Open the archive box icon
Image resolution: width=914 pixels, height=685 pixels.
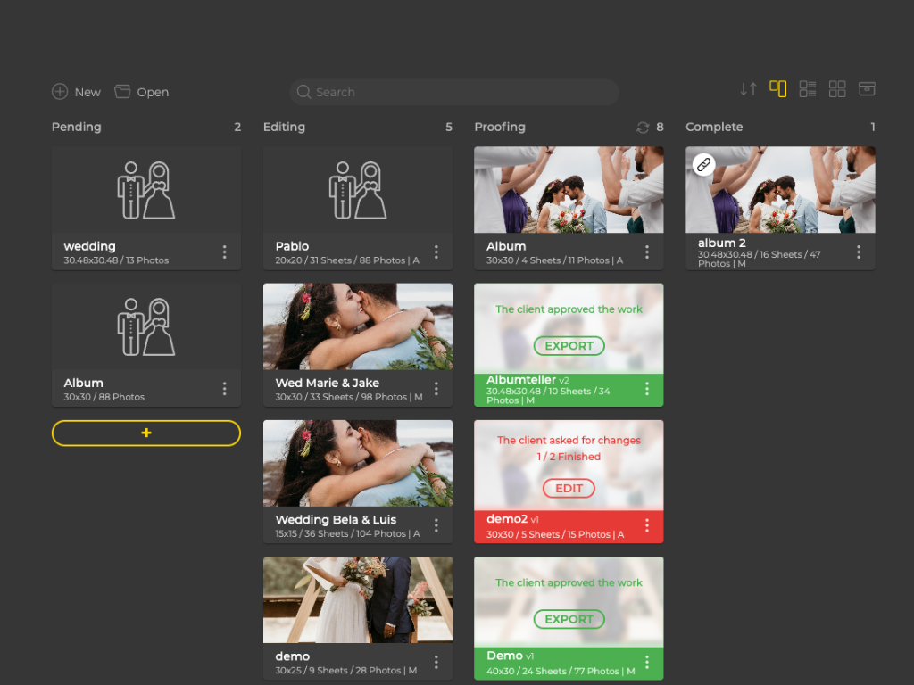867,89
